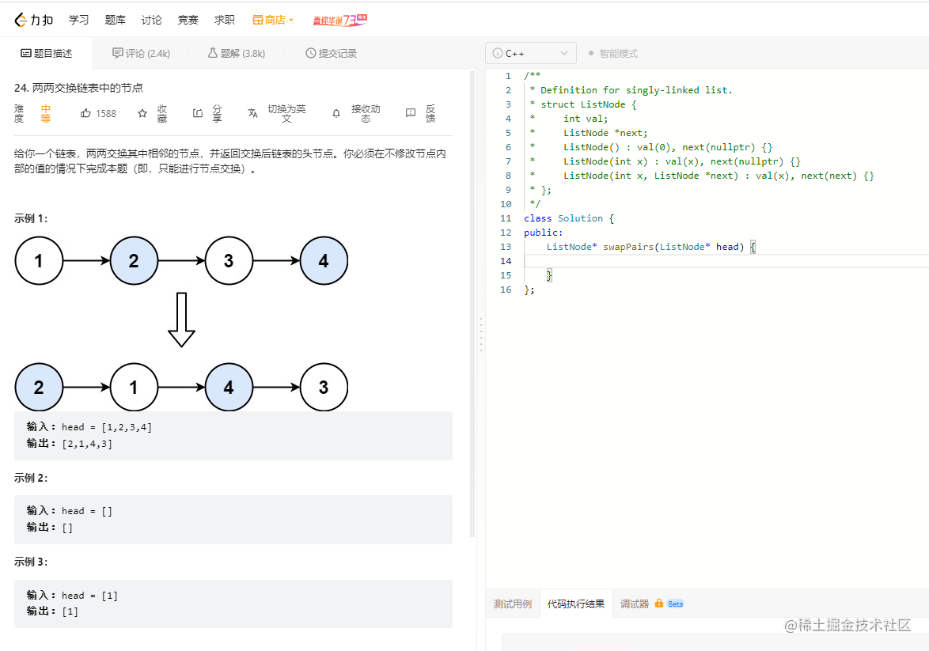The height and width of the screenshot is (651, 929).
Task: Click example 1 input text head = [1,2,3,4]
Action: (x=107, y=427)
